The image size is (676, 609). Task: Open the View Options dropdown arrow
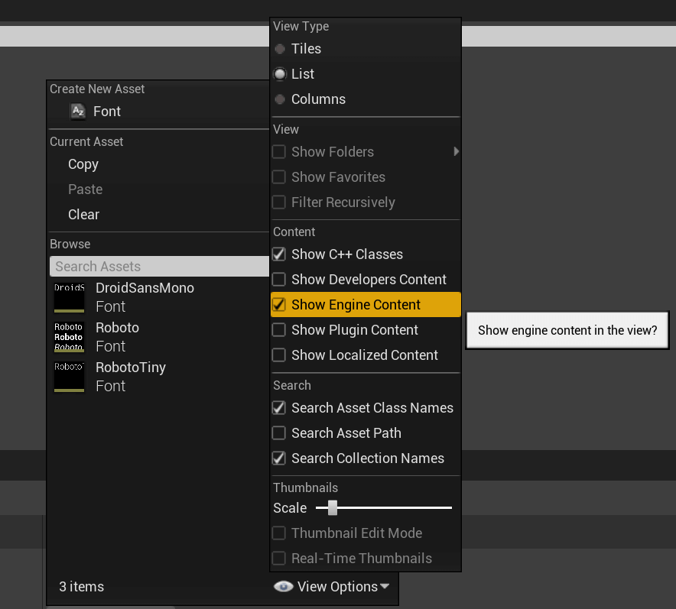[x=385, y=586]
